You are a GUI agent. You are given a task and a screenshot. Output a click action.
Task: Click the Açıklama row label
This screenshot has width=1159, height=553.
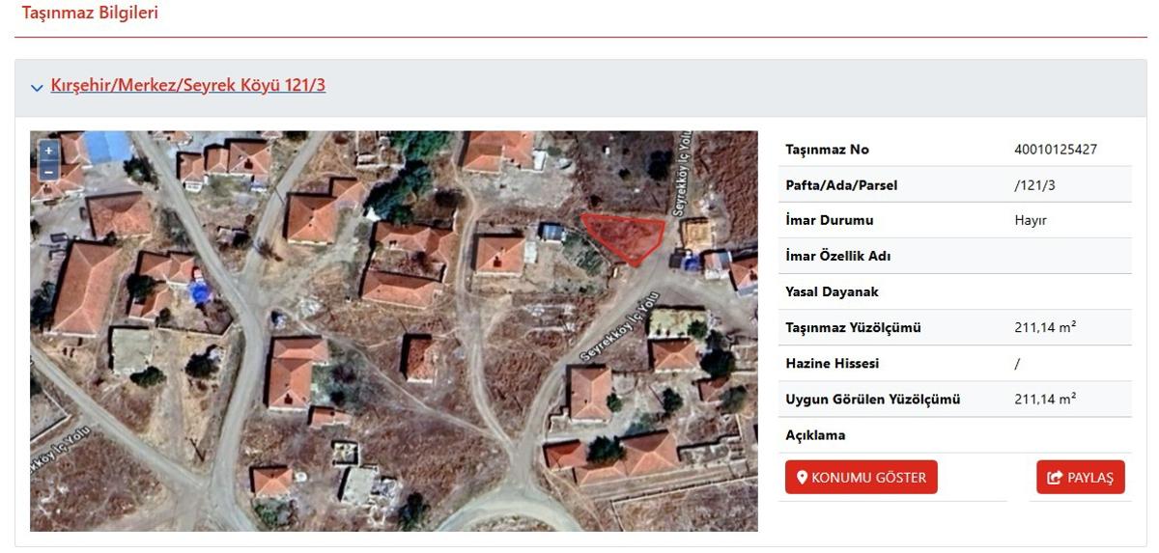point(815,435)
